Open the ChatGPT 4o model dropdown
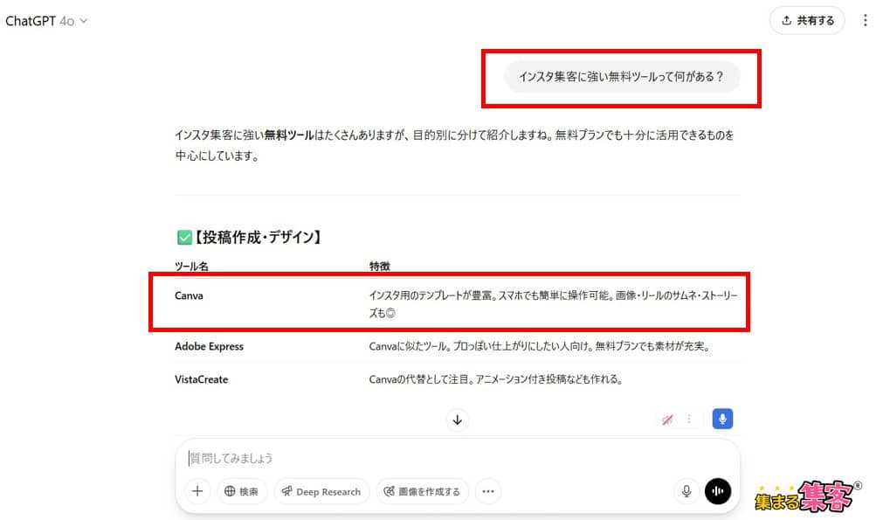 point(46,21)
